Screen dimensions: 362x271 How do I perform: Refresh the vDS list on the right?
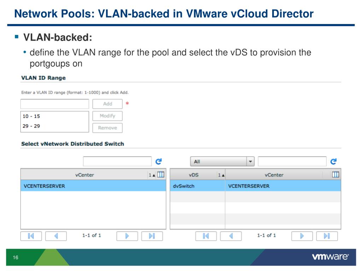pyautogui.click(x=333, y=161)
